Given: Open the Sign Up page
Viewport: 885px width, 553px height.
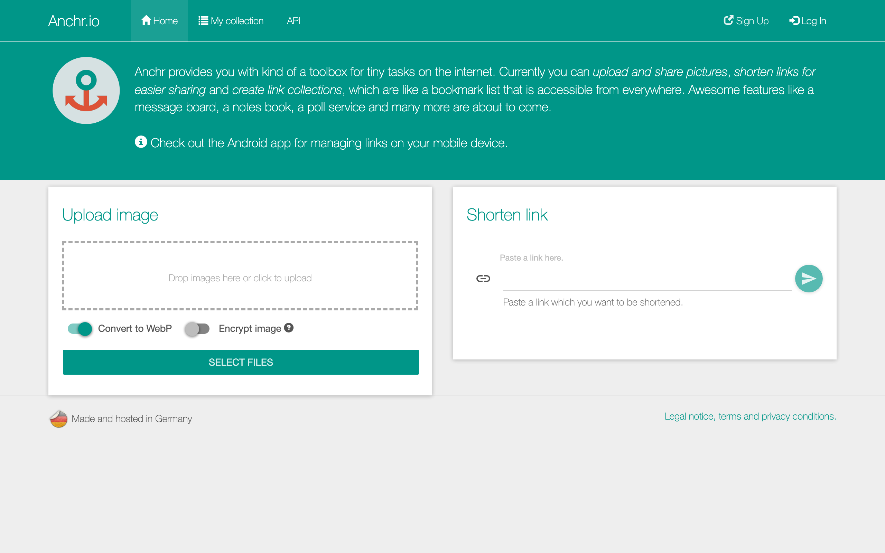Looking at the screenshot, I should coord(746,21).
